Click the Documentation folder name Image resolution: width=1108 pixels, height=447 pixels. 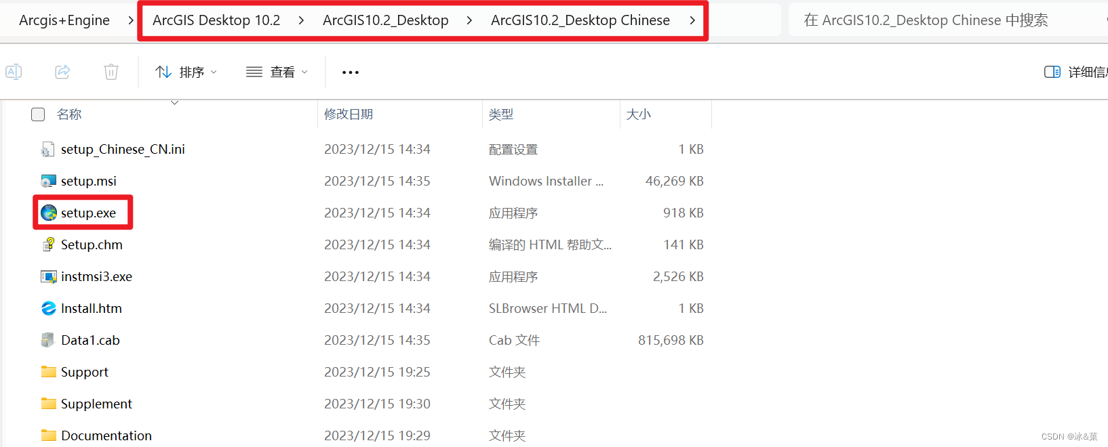(106, 435)
